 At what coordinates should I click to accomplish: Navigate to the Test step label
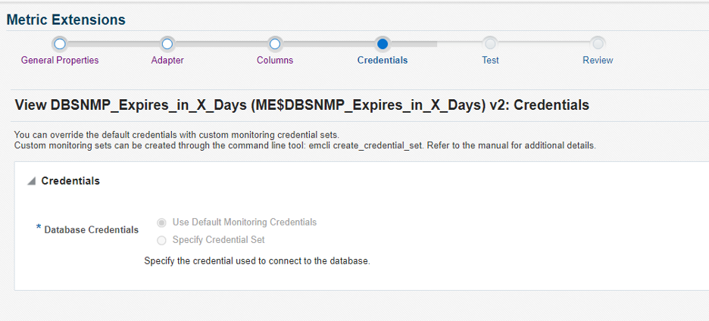tap(490, 60)
